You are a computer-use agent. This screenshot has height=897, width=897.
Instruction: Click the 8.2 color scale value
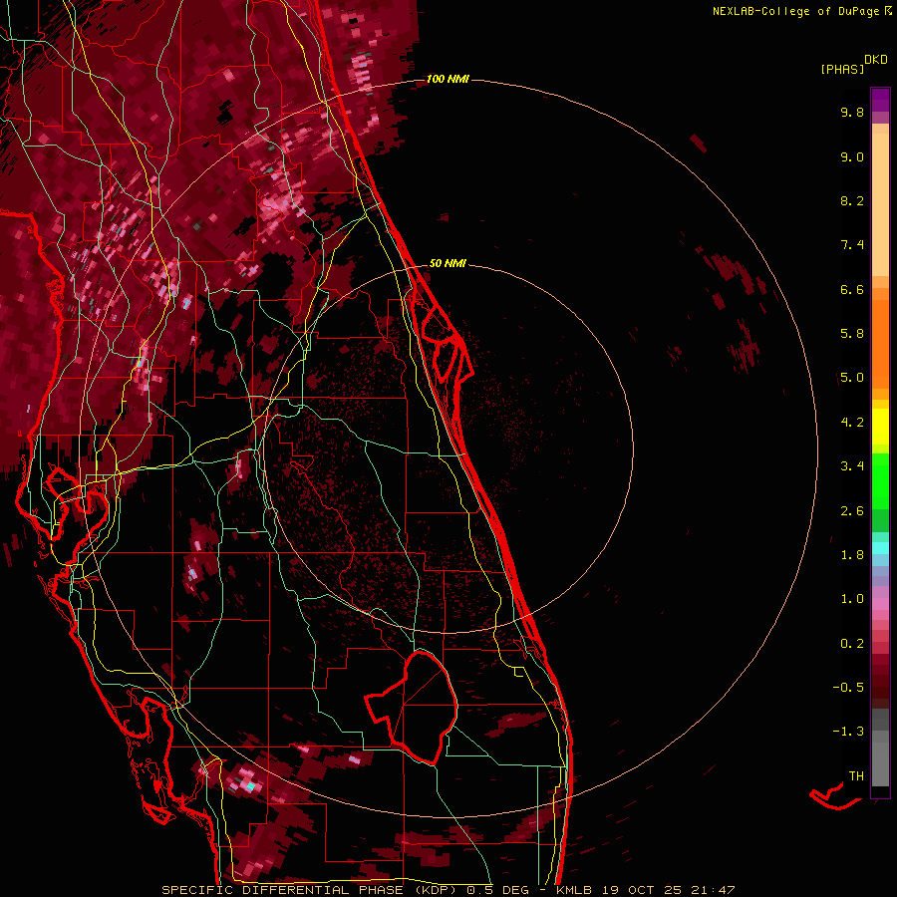point(852,200)
